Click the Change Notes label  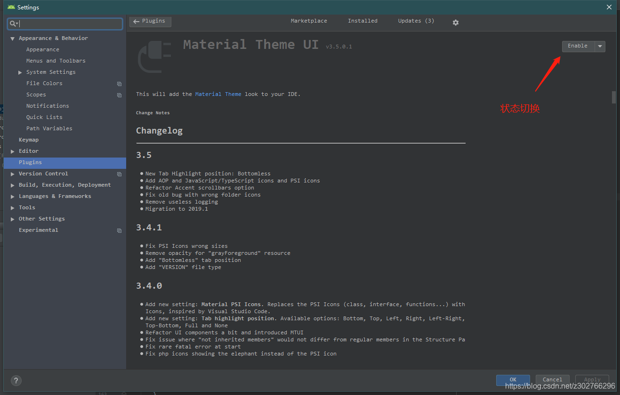(153, 113)
